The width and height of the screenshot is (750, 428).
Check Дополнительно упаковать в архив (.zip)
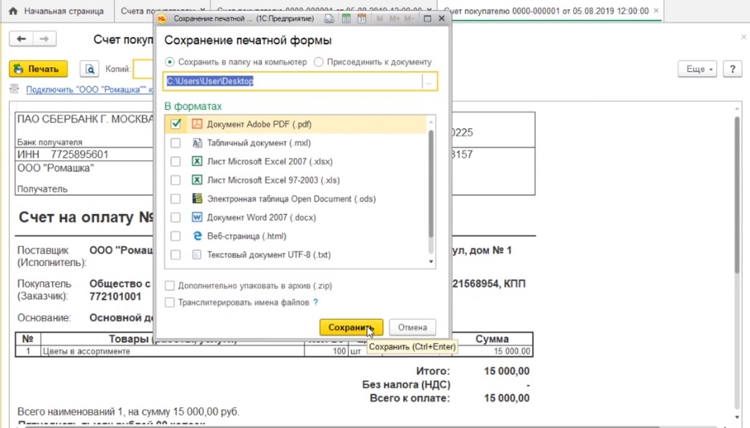(x=169, y=285)
